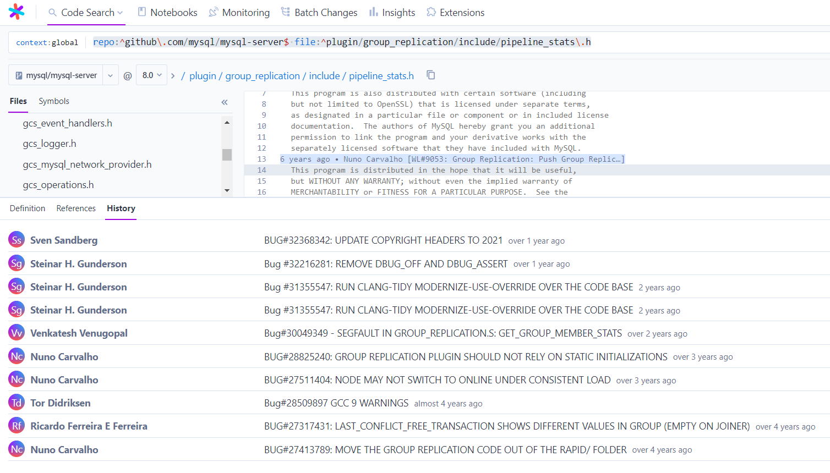Click author name Ricardo Ferreira E Ferreira

click(x=89, y=426)
